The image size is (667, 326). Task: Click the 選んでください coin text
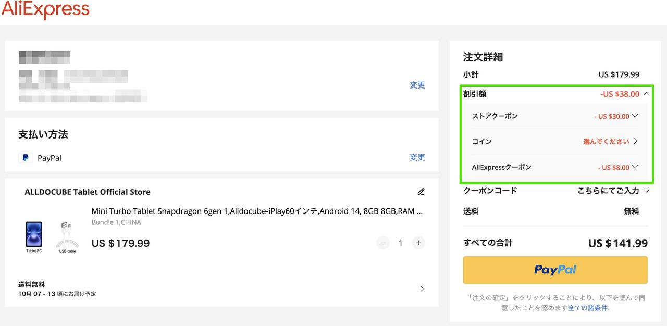tap(606, 142)
